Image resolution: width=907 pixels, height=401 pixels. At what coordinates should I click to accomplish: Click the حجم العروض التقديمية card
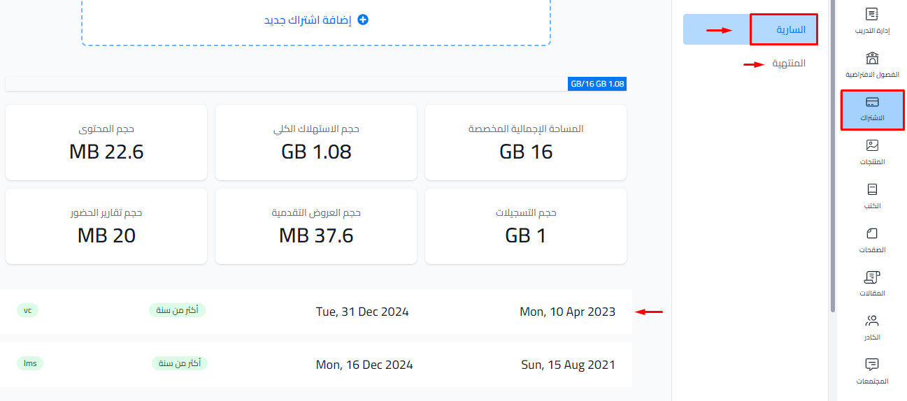(316, 226)
